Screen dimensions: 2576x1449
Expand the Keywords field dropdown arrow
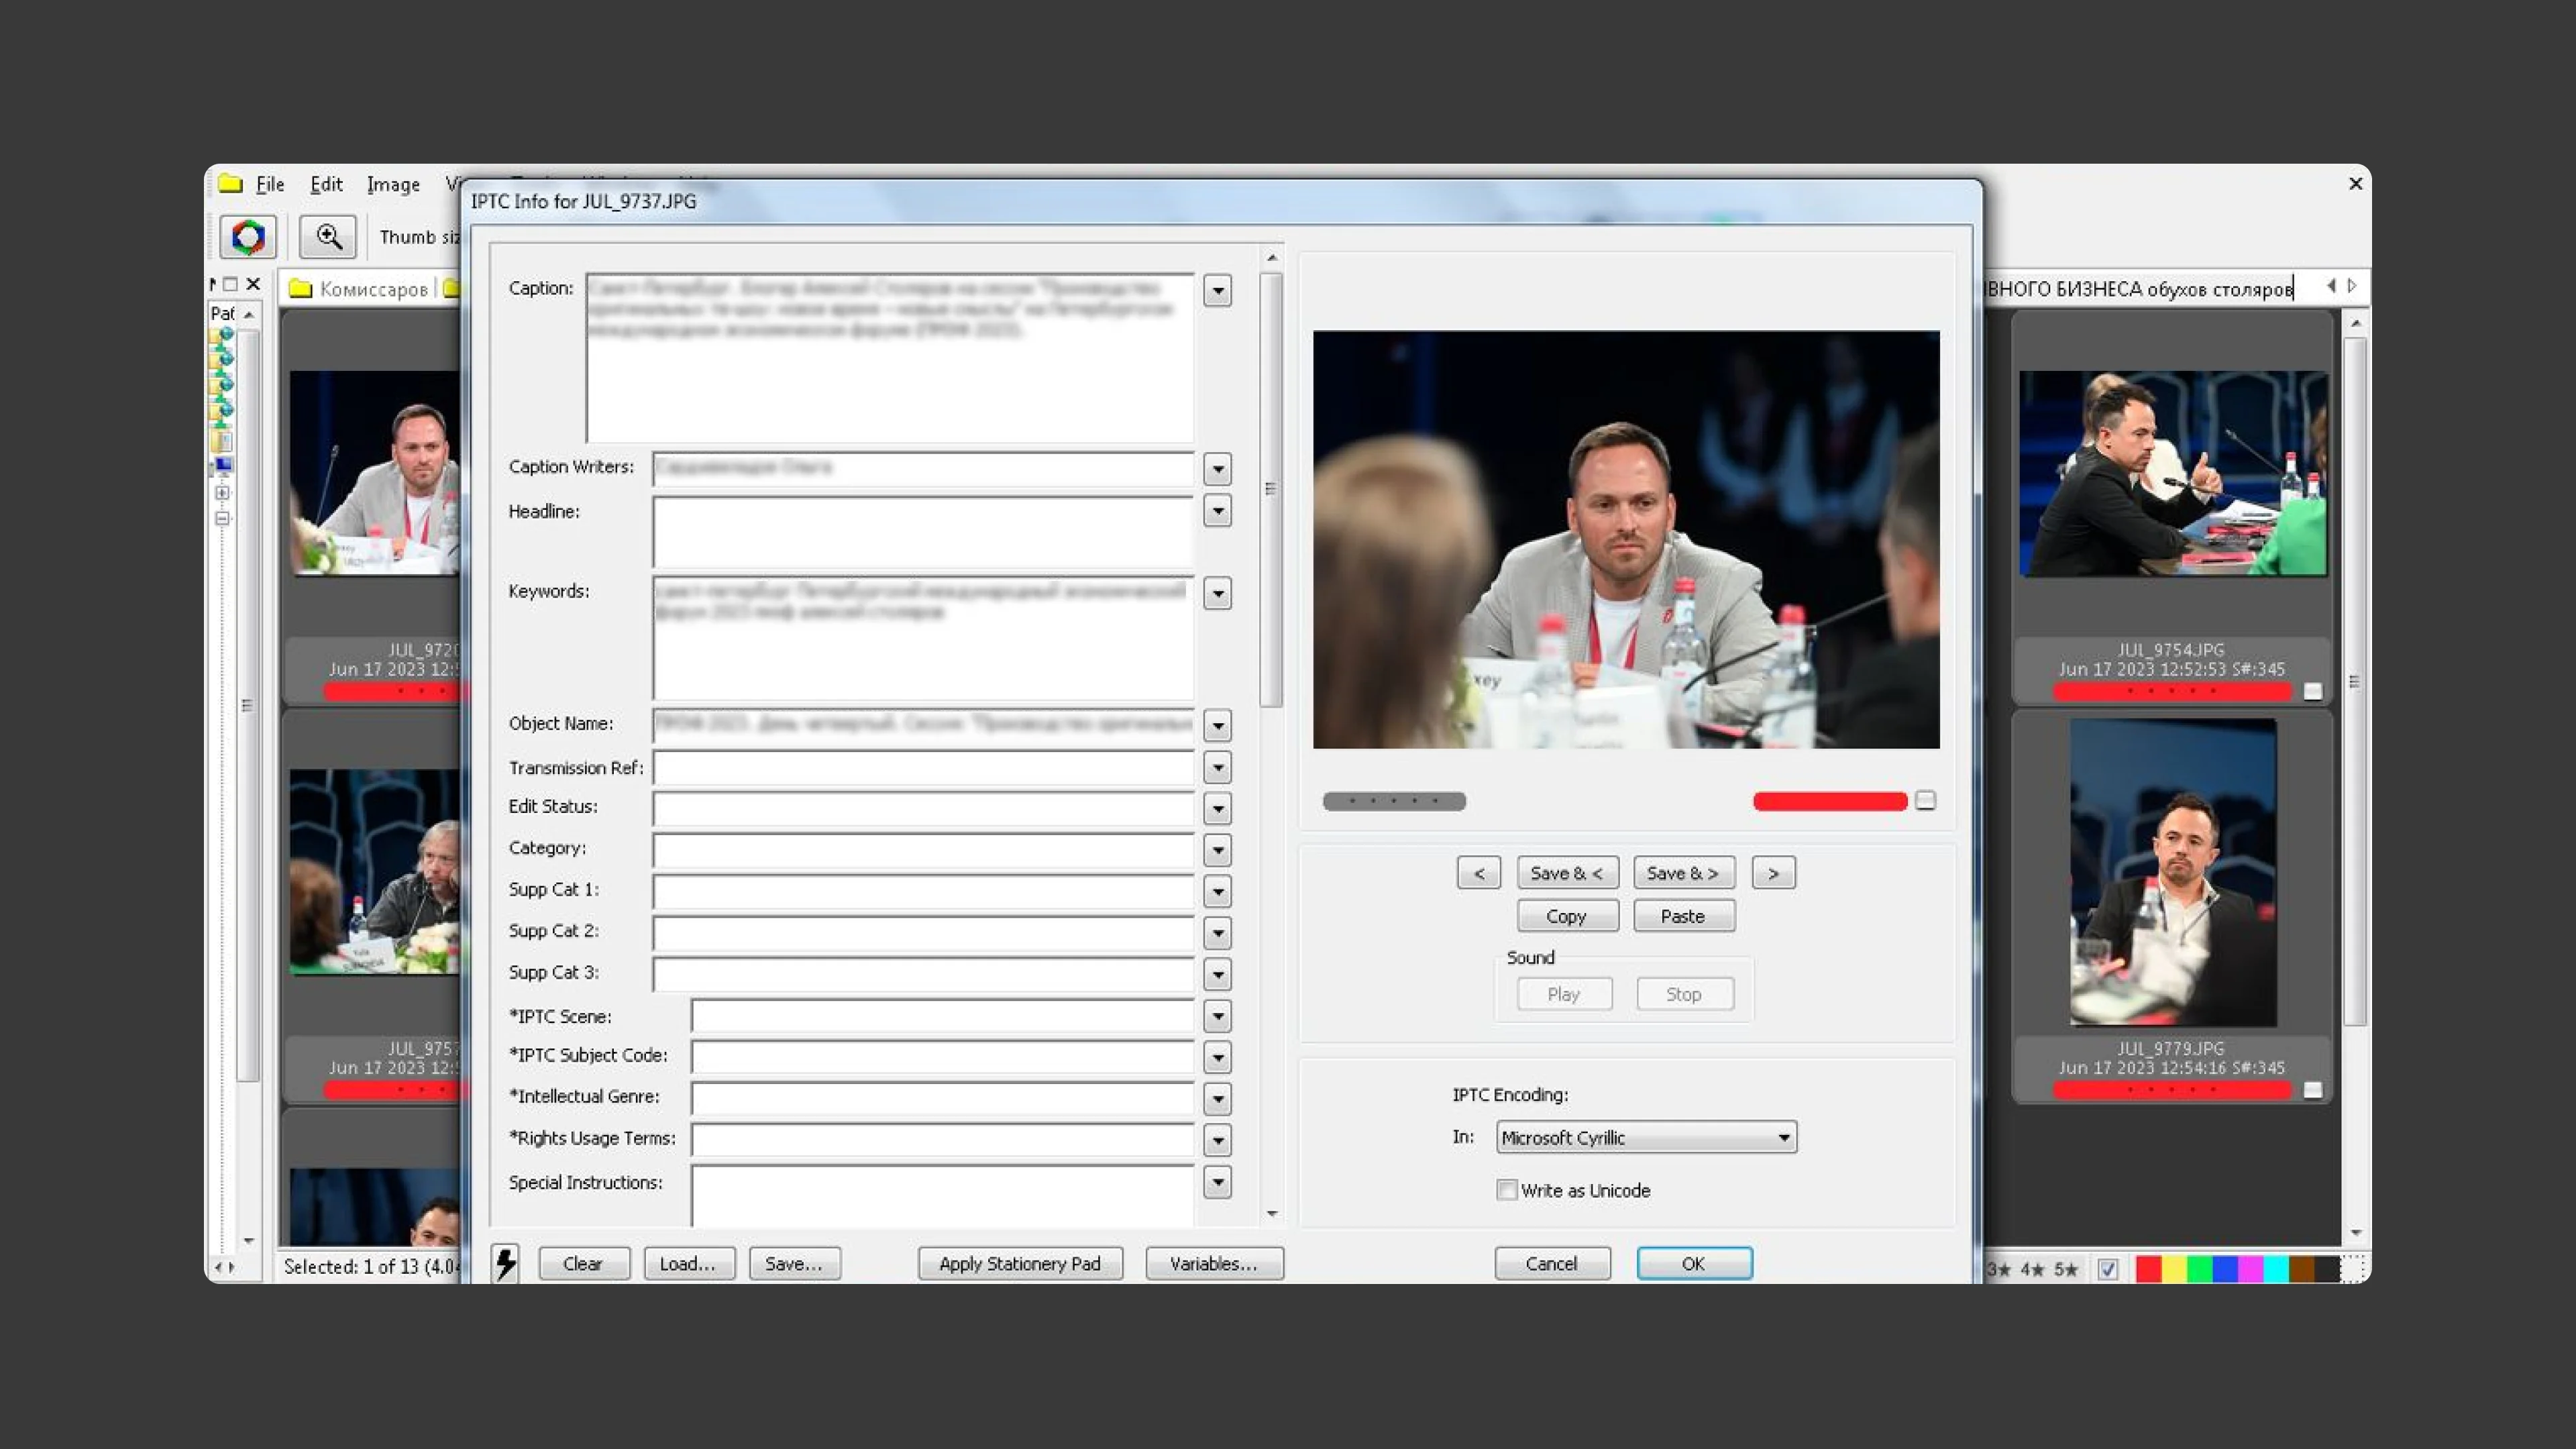(1217, 593)
